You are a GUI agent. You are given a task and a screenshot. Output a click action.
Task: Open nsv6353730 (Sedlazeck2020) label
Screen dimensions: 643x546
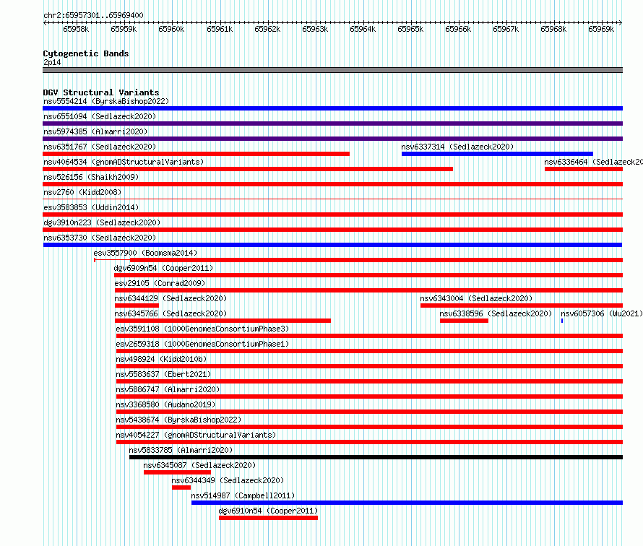click(x=100, y=238)
